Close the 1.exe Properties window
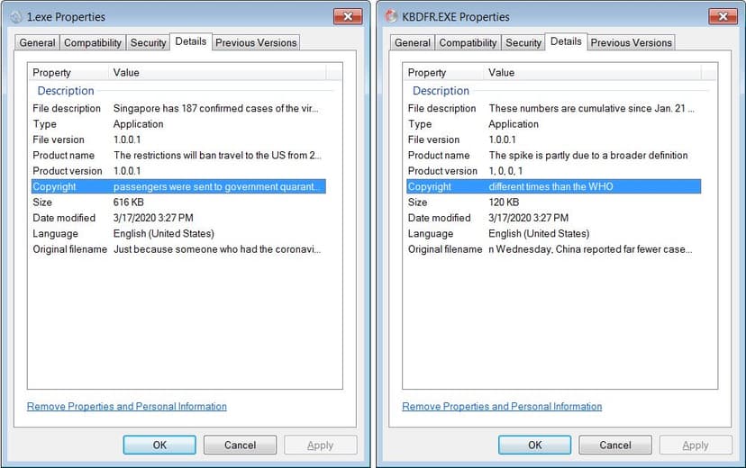Screen dimensions: 746x468 tap(348, 16)
